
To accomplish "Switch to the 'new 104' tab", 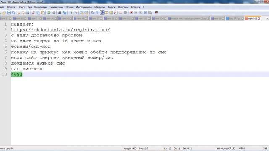I will [159, 18].
